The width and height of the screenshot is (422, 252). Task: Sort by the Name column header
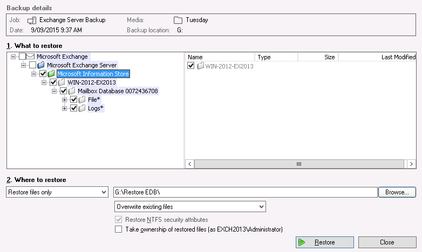click(220, 57)
